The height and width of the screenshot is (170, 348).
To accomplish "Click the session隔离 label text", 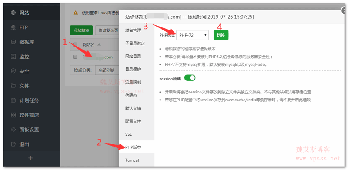I will pos(170,78).
